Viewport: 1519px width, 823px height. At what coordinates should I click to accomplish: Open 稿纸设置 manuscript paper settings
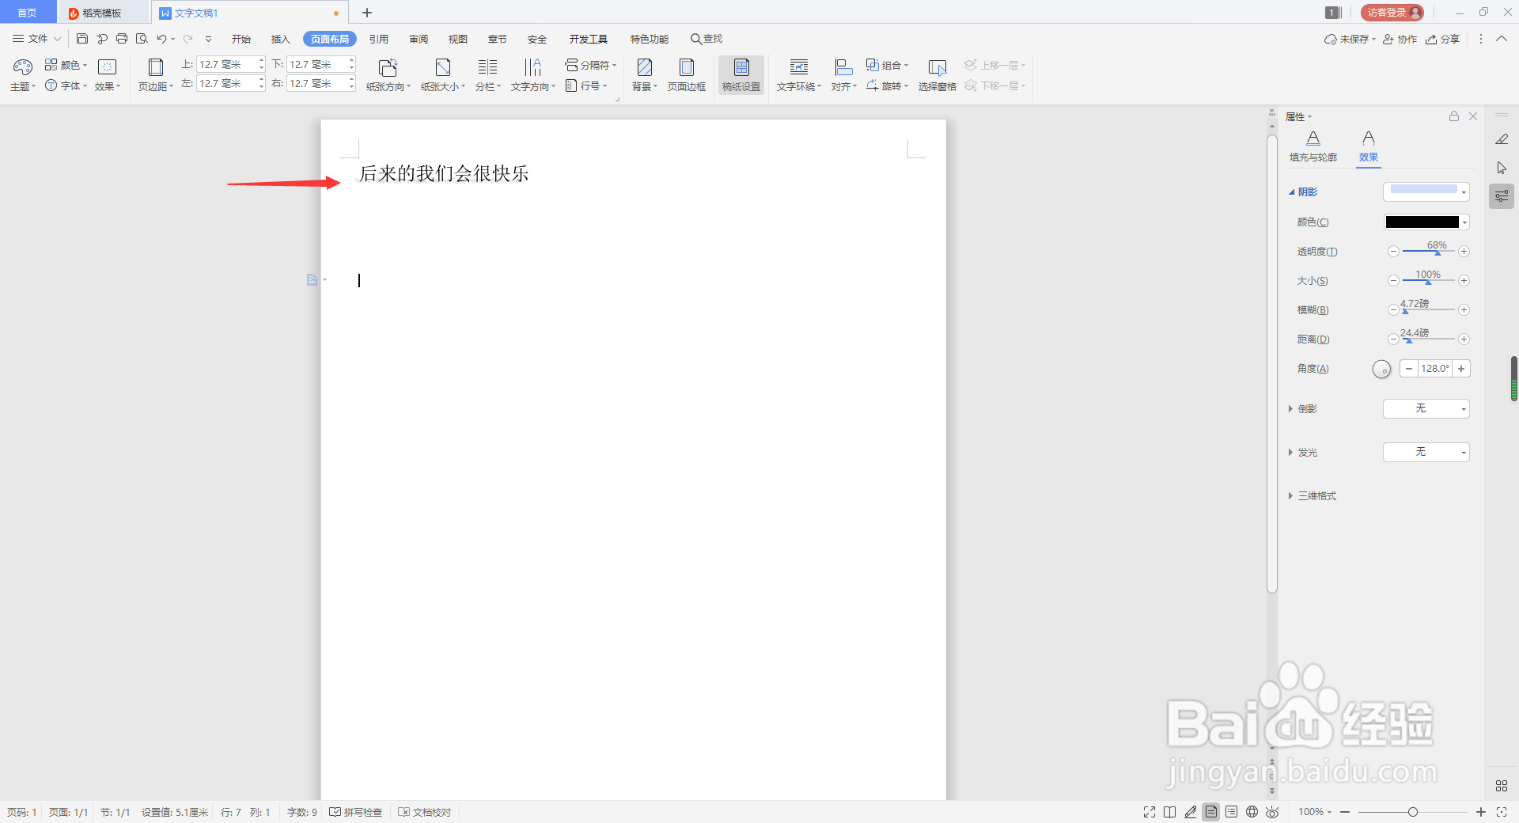click(x=741, y=75)
